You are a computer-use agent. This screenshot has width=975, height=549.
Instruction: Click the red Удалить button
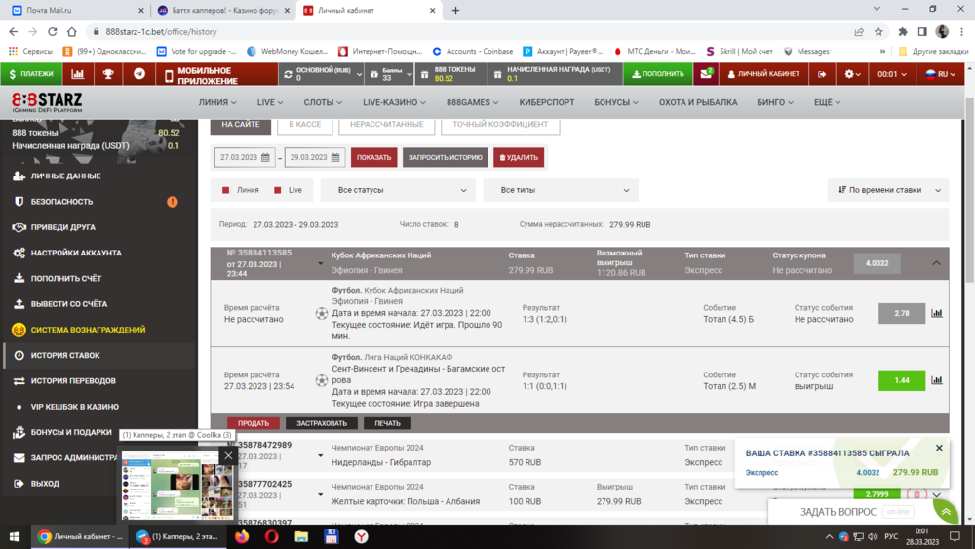click(x=519, y=158)
